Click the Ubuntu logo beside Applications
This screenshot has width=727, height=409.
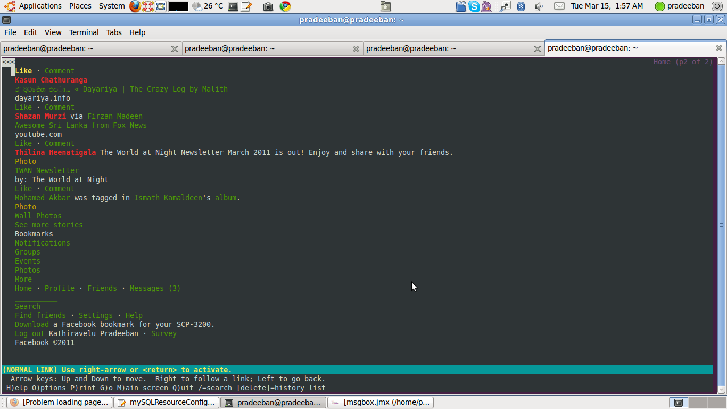[9, 6]
